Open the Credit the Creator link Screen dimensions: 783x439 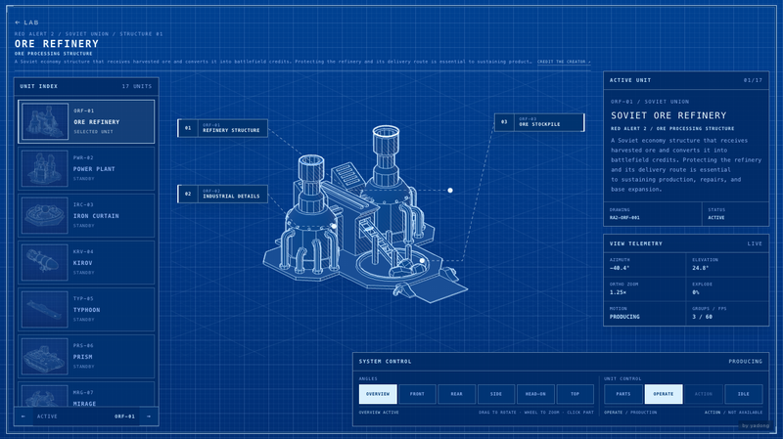click(x=564, y=62)
